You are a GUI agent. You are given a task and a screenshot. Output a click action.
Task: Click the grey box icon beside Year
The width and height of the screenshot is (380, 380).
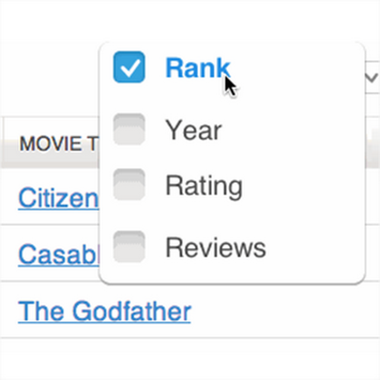(129, 129)
